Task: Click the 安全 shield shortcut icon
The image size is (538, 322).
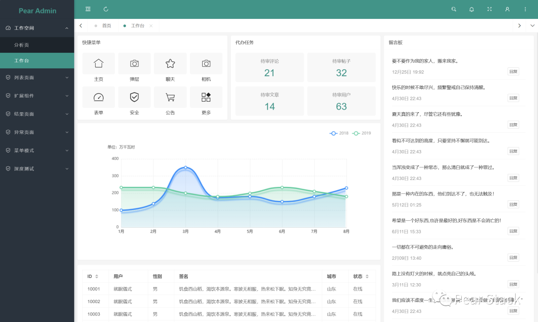Action: point(134,98)
